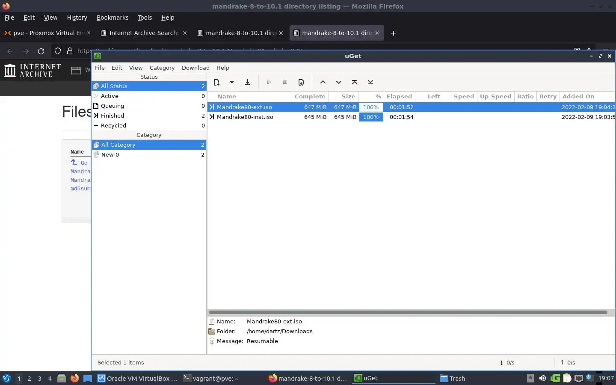Select the New 0 category

149,154
